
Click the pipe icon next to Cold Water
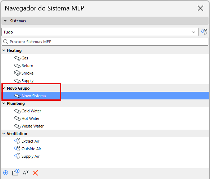point(17,111)
